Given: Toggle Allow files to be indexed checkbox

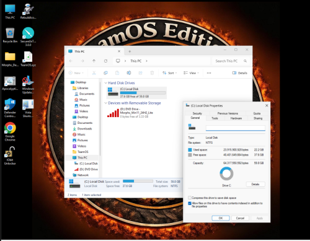Looking at the screenshot, I should [x=190, y=203].
